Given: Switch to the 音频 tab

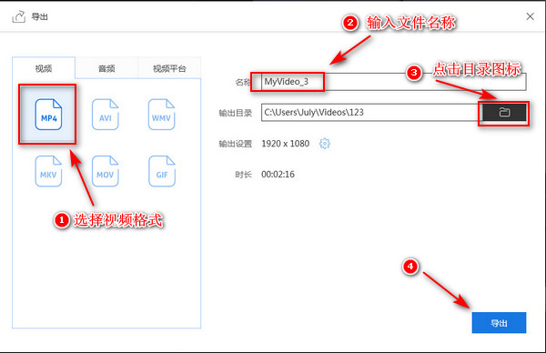Looking at the screenshot, I should tap(106, 68).
